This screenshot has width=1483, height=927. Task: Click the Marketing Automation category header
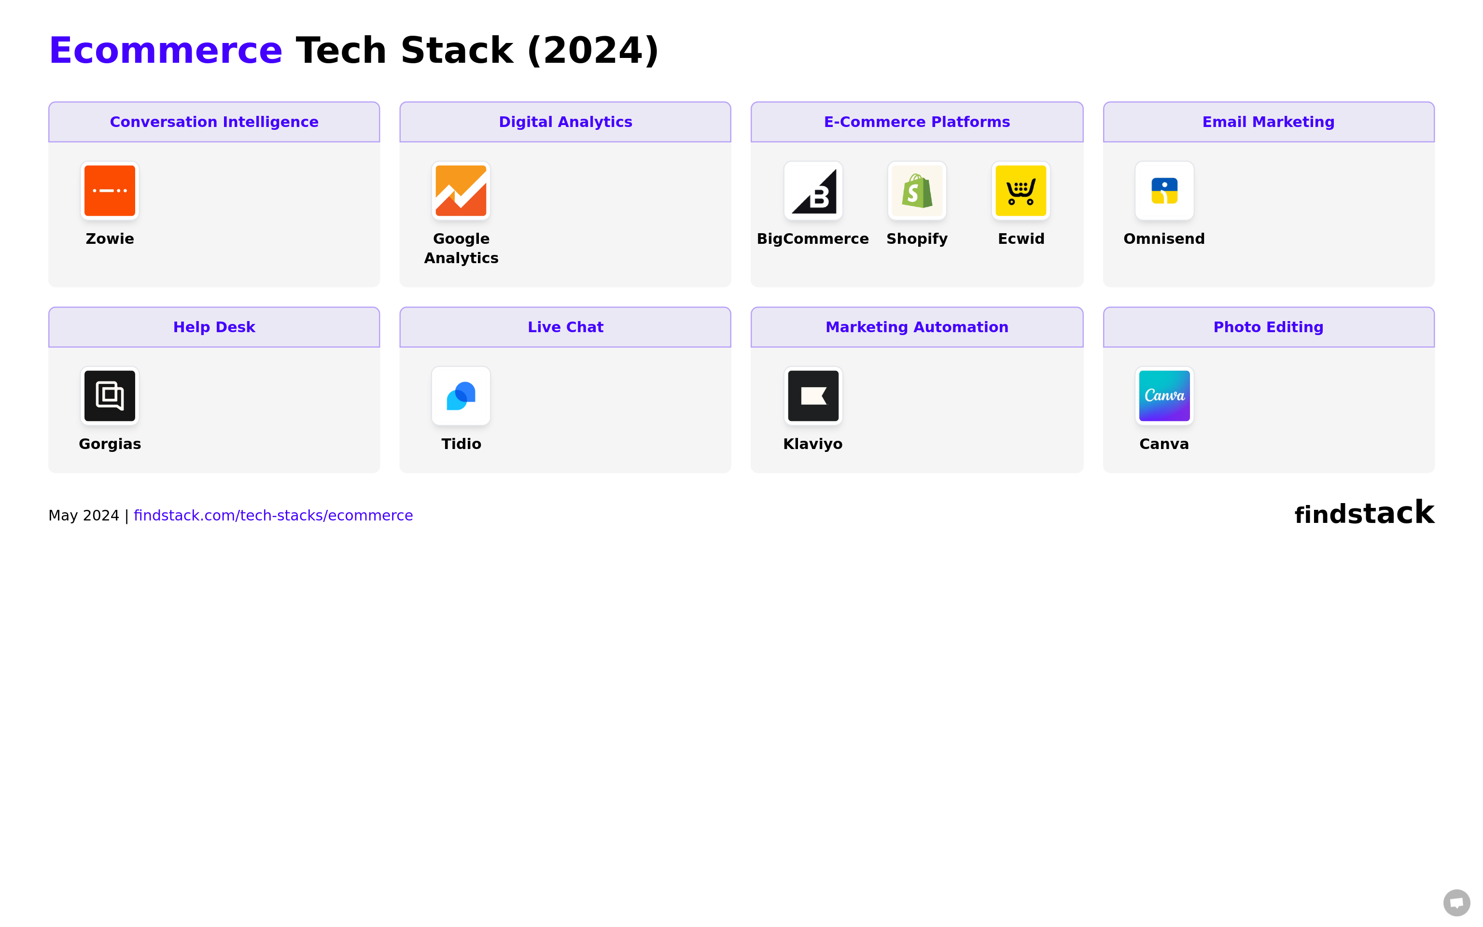(x=917, y=327)
